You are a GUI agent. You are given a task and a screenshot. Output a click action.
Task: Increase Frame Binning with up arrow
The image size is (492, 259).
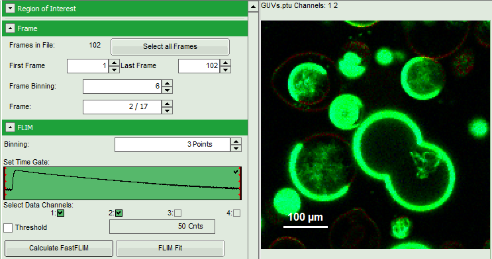[168, 83]
